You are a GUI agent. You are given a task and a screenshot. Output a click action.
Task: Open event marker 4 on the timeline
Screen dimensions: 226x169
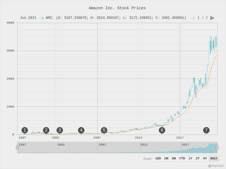pyautogui.click(x=81, y=130)
